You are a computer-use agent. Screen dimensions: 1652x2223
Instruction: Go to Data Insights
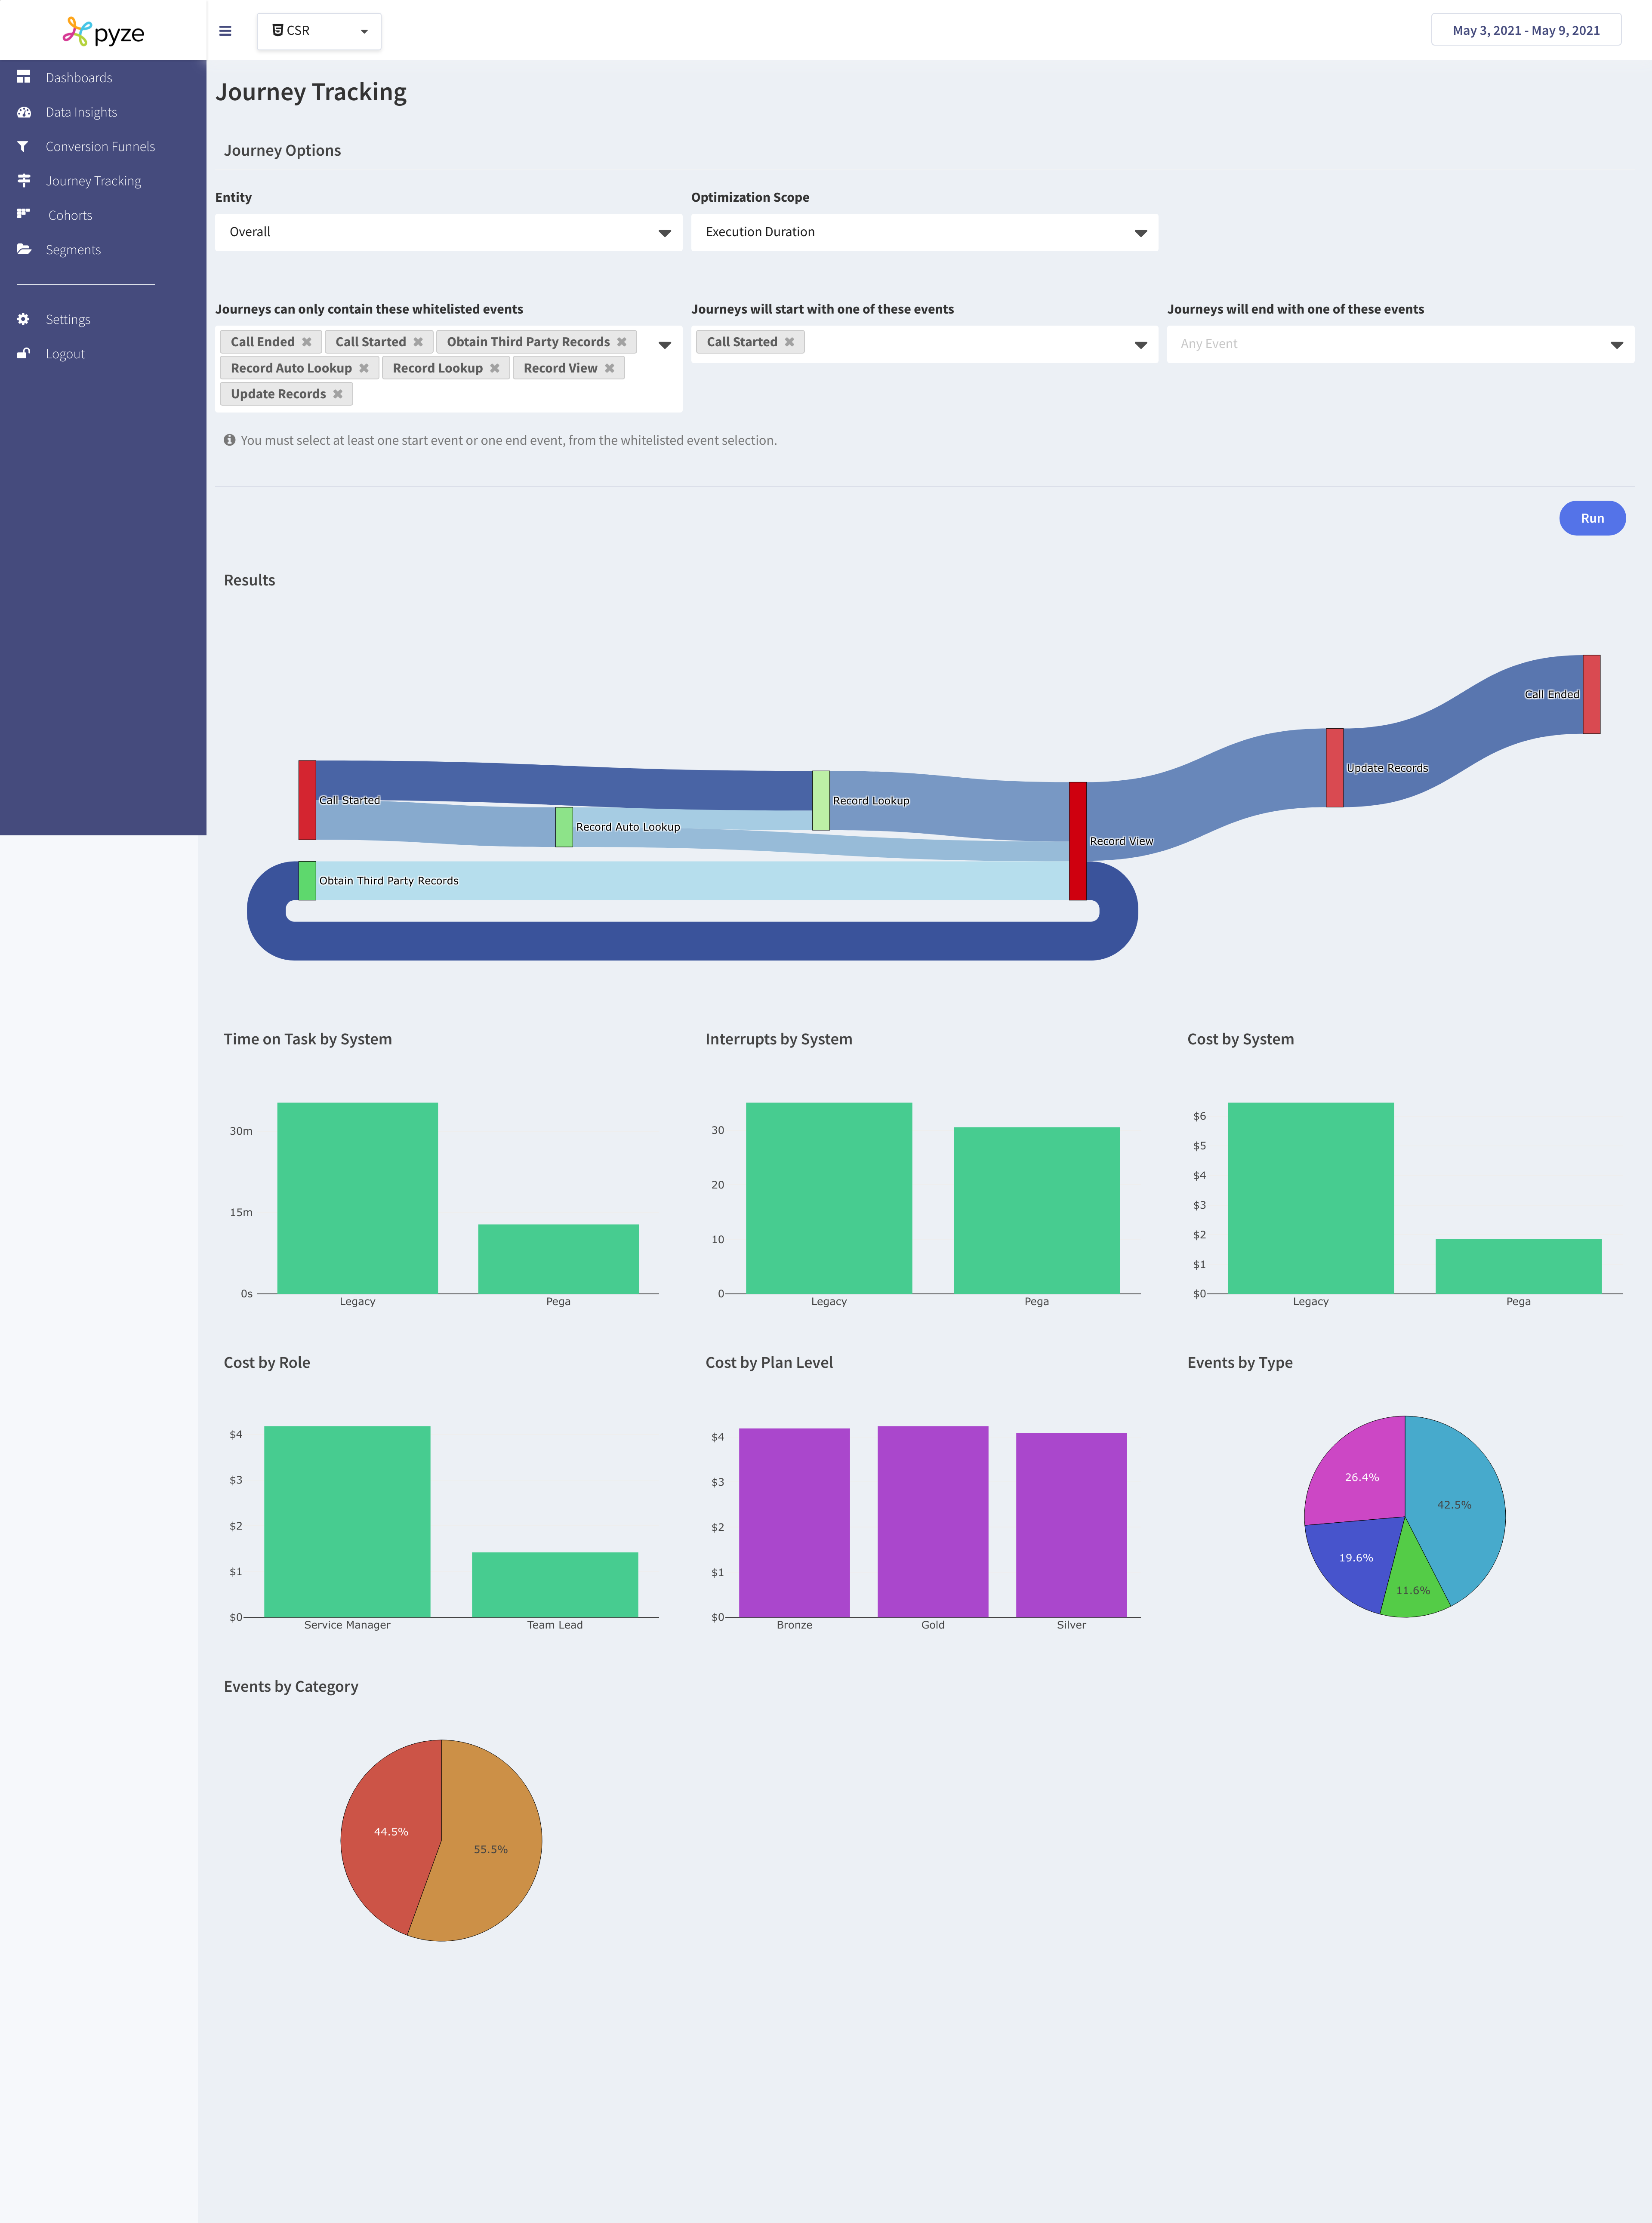pyautogui.click(x=81, y=112)
